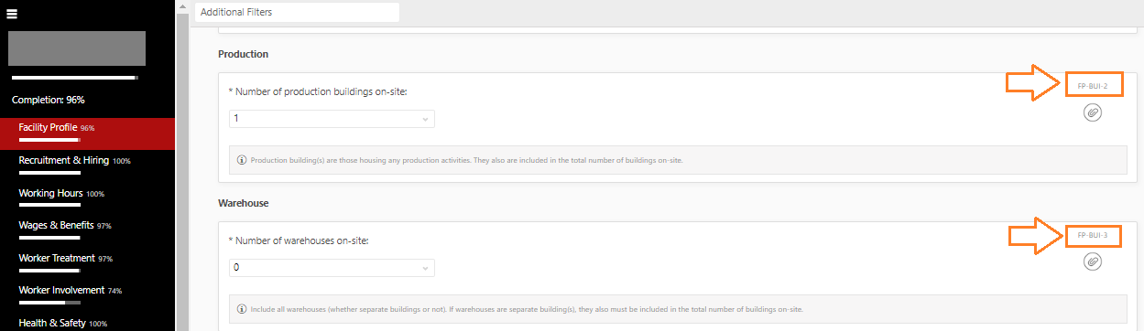Click the Warehouse attachment paperclip icon
This screenshot has width=1144, height=331.
[x=1093, y=262]
